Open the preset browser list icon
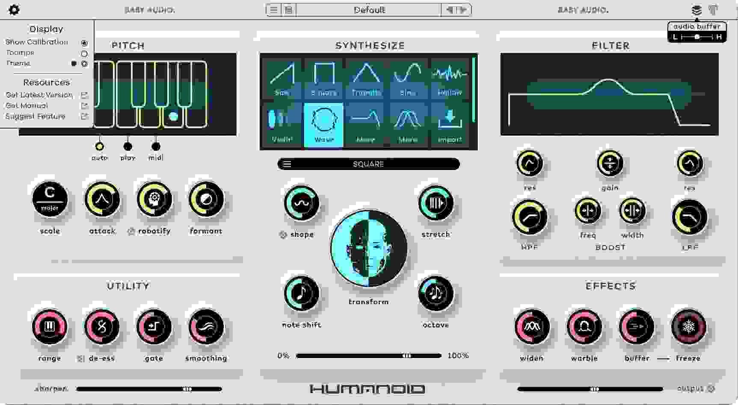738x405 pixels. pos(287,9)
